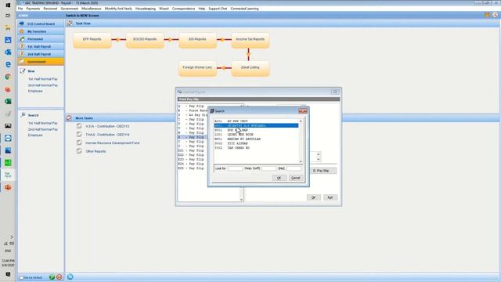
Task: Open Outlook from the taskbar
Action: tap(8, 52)
